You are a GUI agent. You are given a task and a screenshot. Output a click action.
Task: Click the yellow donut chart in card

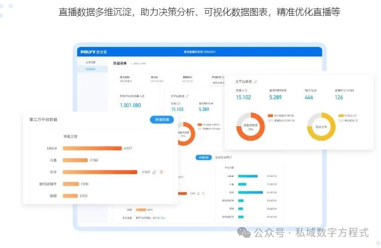click(321, 126)
